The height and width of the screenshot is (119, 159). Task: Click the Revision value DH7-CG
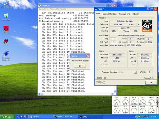coord(149,42)
